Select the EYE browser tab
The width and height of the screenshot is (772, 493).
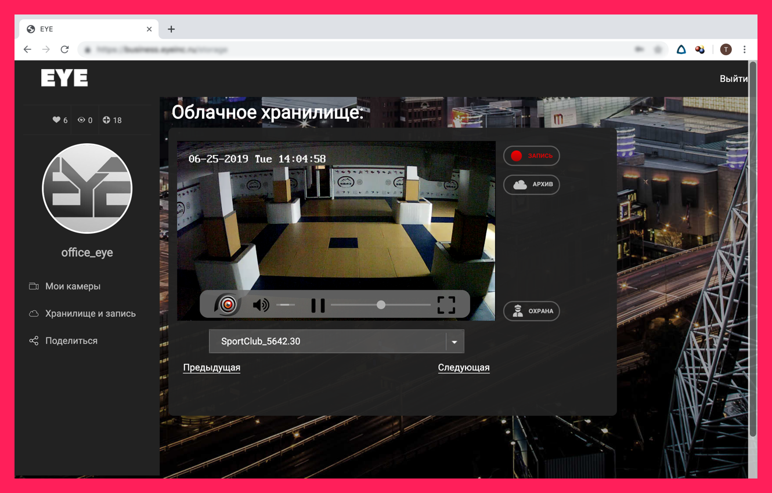(90, 29)
